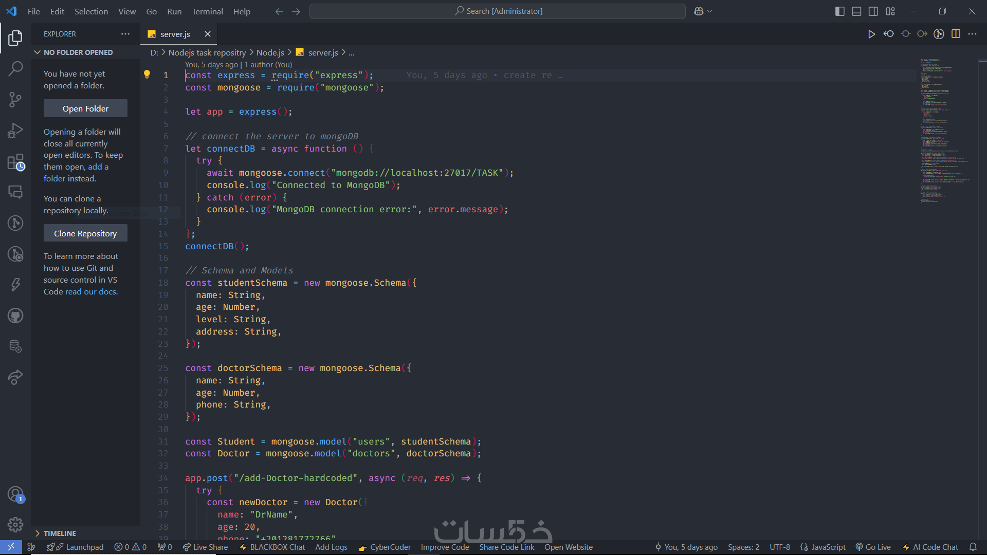Toggle Secondary Side Bar layout

(873, 11)
